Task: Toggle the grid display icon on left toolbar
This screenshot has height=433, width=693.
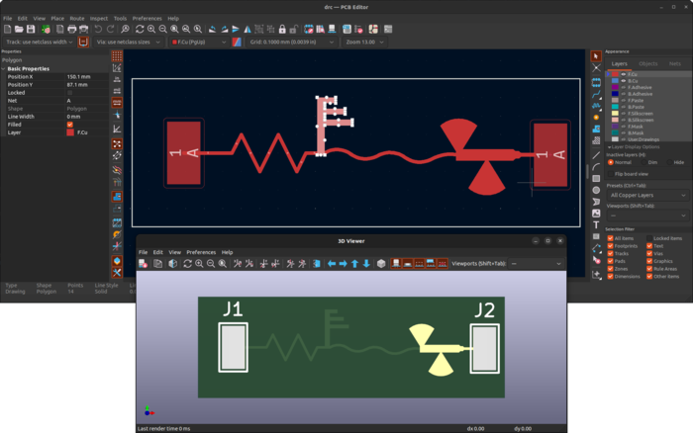Action: (x=117, y=56)
